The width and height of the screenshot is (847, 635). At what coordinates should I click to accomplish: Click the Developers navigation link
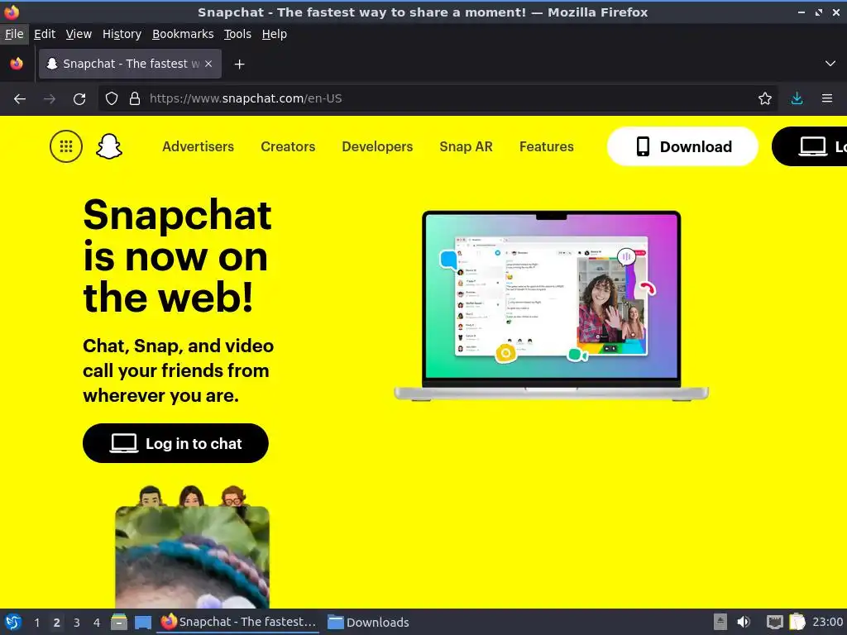377,146
